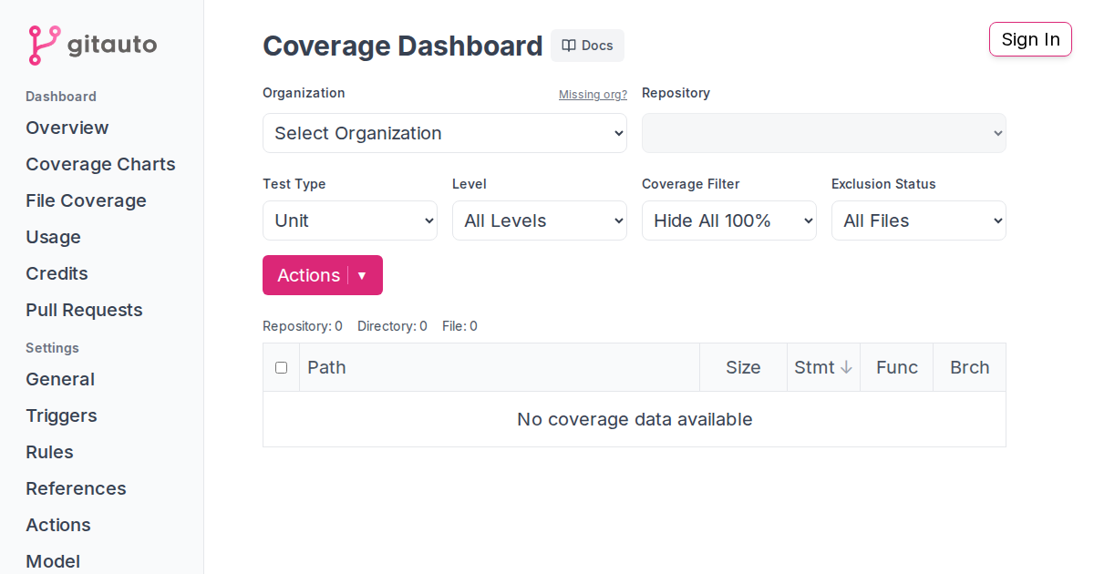1094x574 pixels.
Task: Open the Coverage Filter dropdown
Action: click(729, 220)
